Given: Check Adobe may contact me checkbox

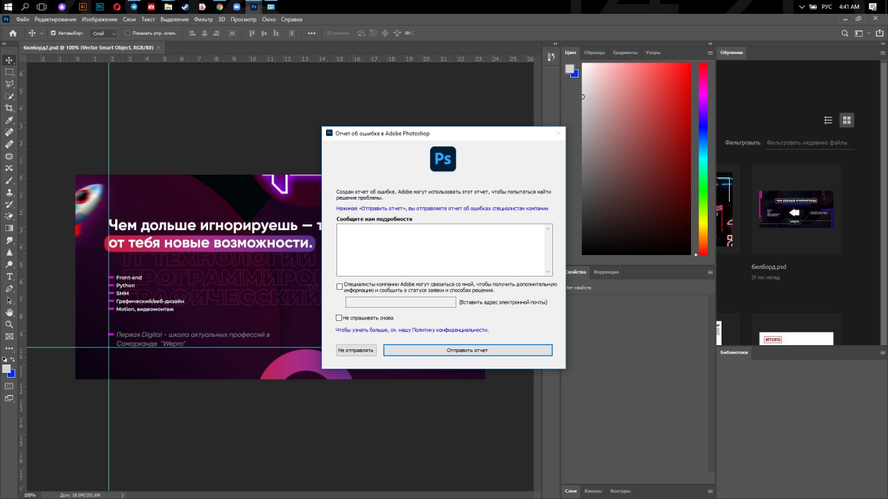Looking at the screenshot, I should pyautogui.click(x=340, y=286).
